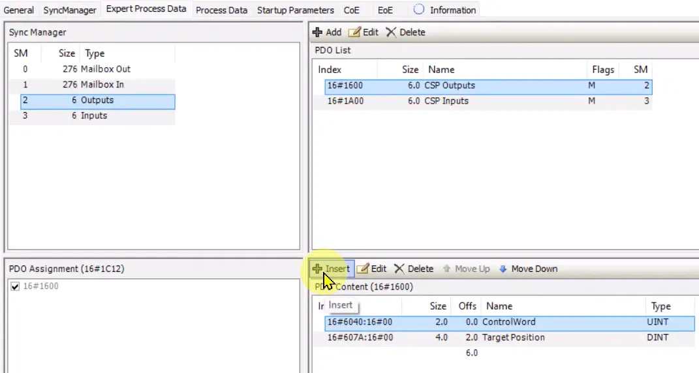Open the Startup Parameters tab
Image resolution: width=699 pixels, height=373 pixels.
(296, 10)
